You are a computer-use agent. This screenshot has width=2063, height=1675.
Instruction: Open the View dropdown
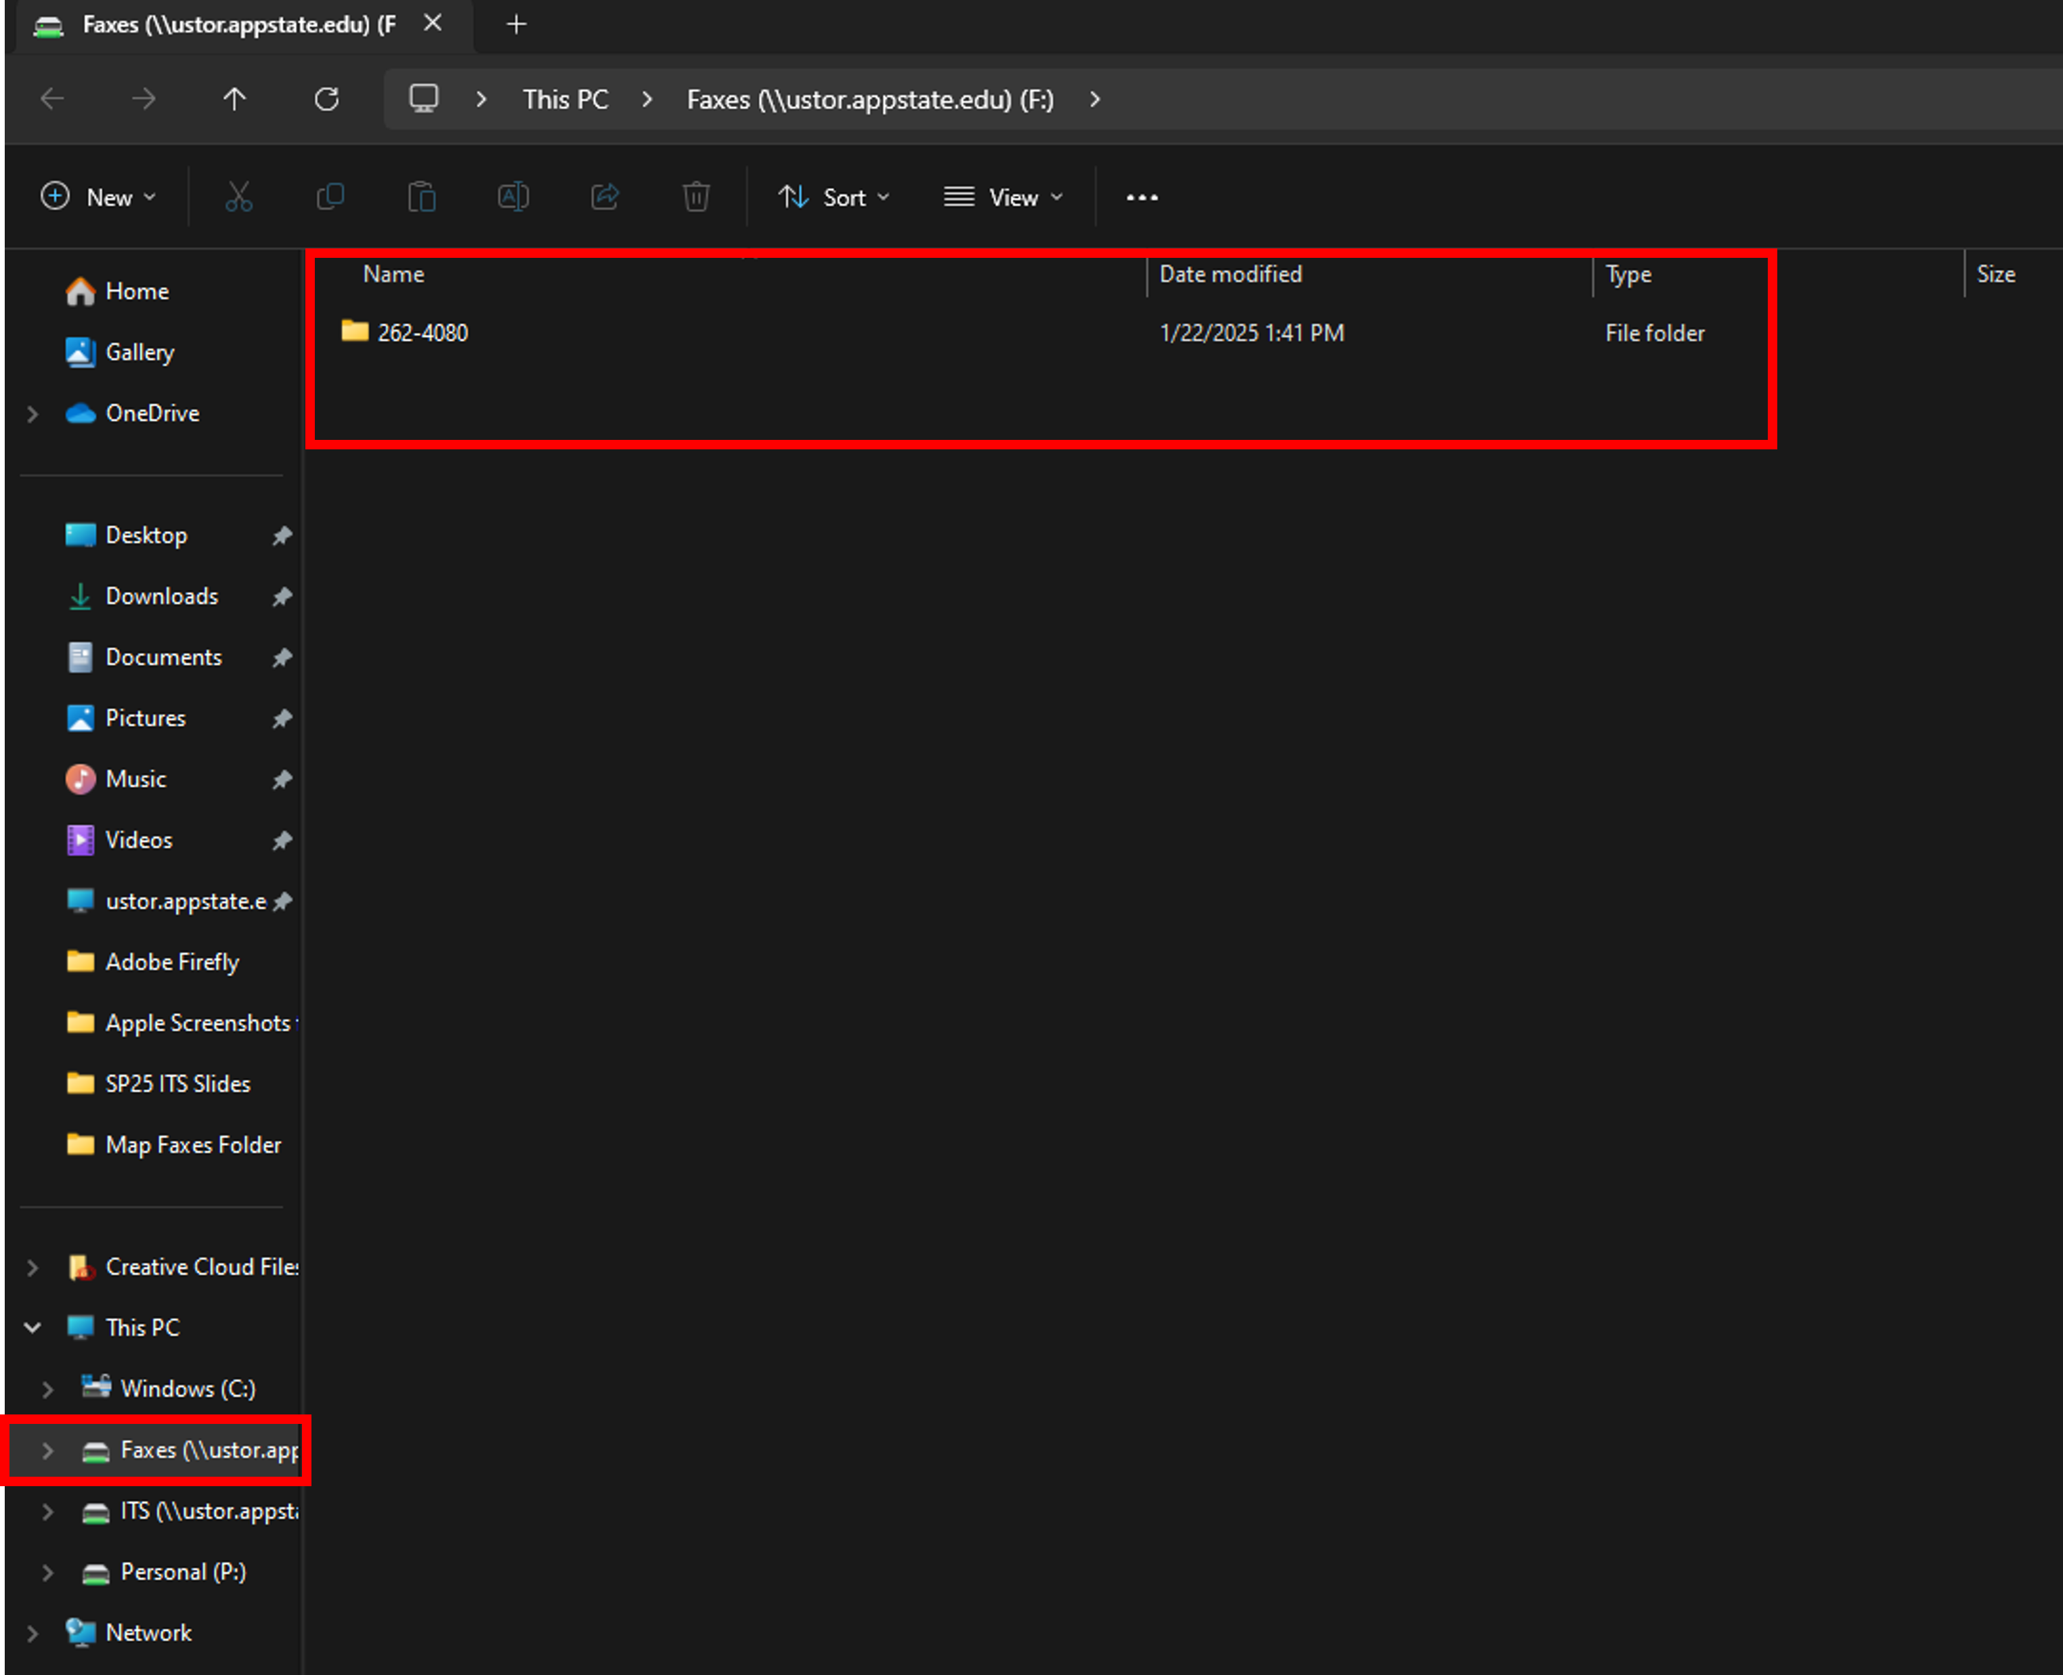pyautogui.click(x=1003, y=197)
